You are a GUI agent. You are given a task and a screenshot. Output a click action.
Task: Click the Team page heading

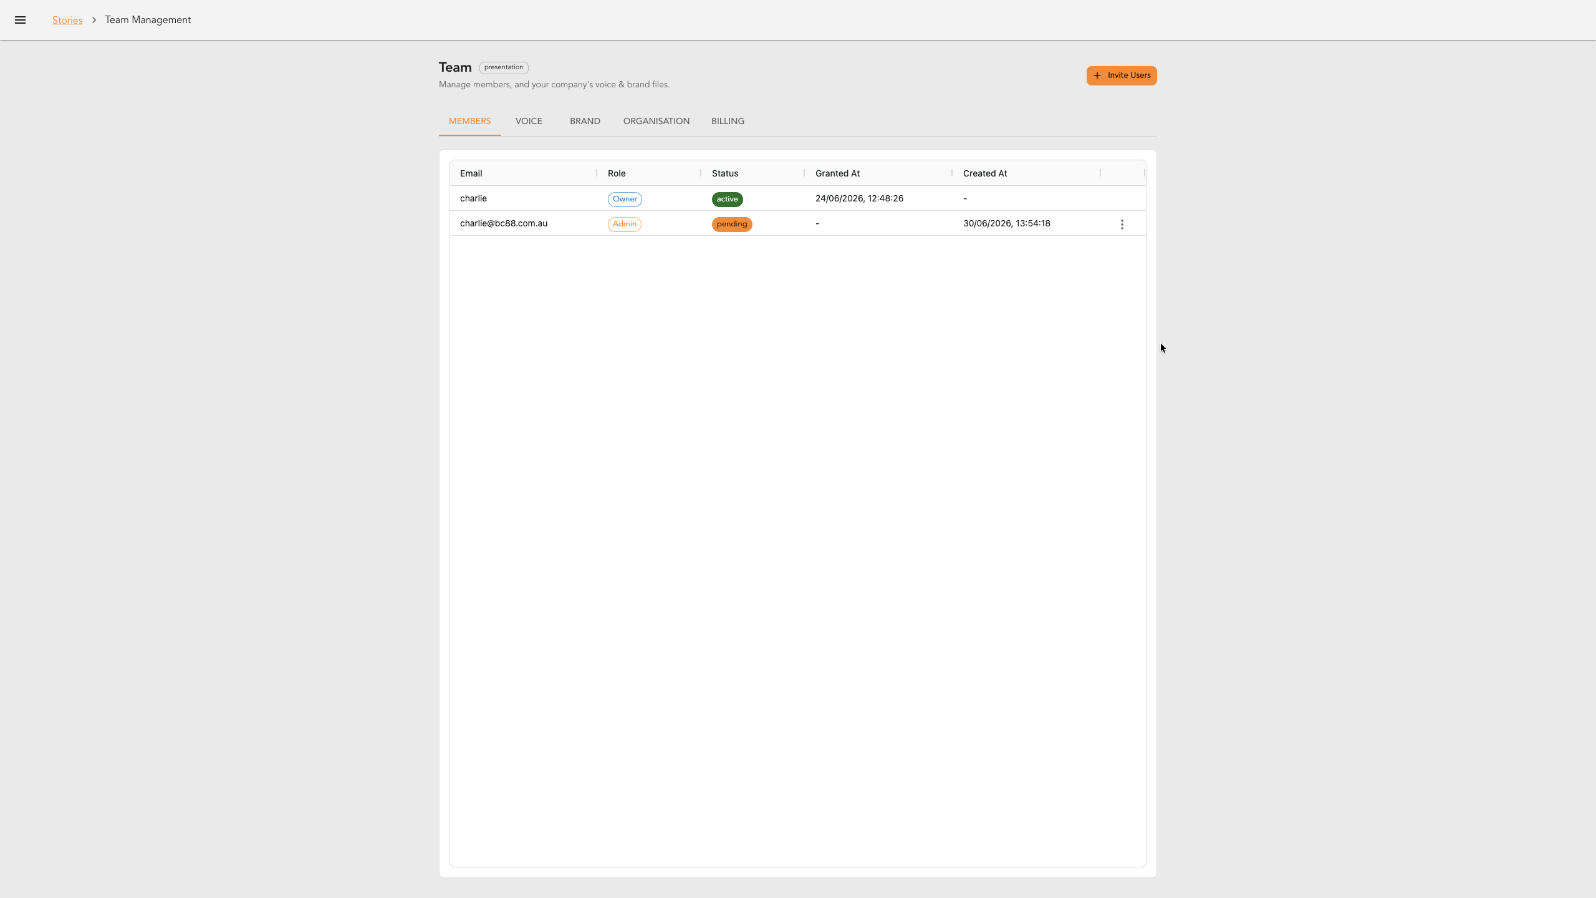pyautogui.click(x=455, y=67)
